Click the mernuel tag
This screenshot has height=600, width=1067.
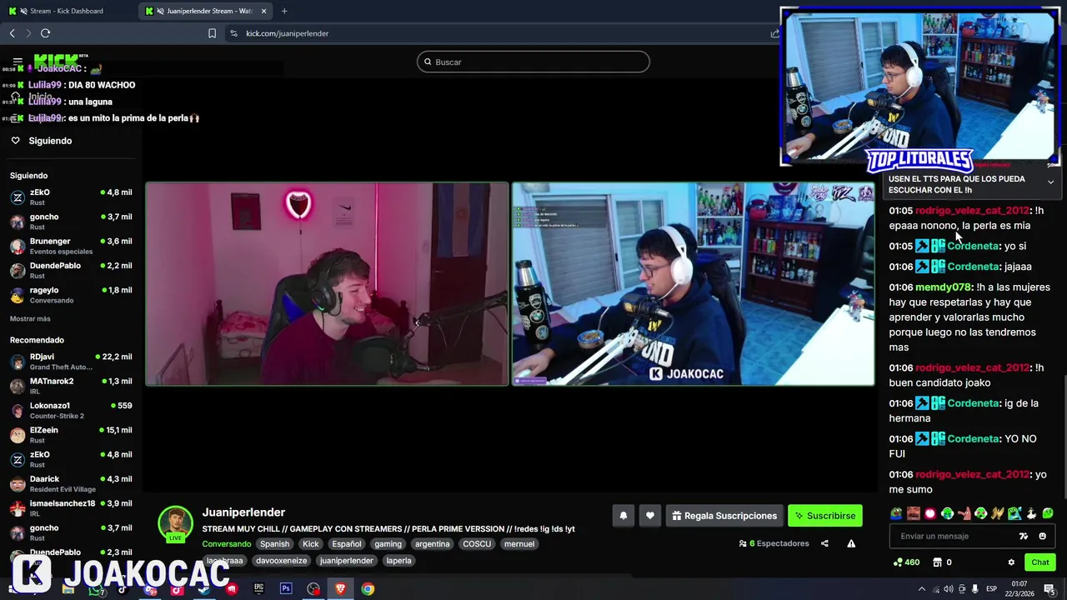click(x=519, y=544)
